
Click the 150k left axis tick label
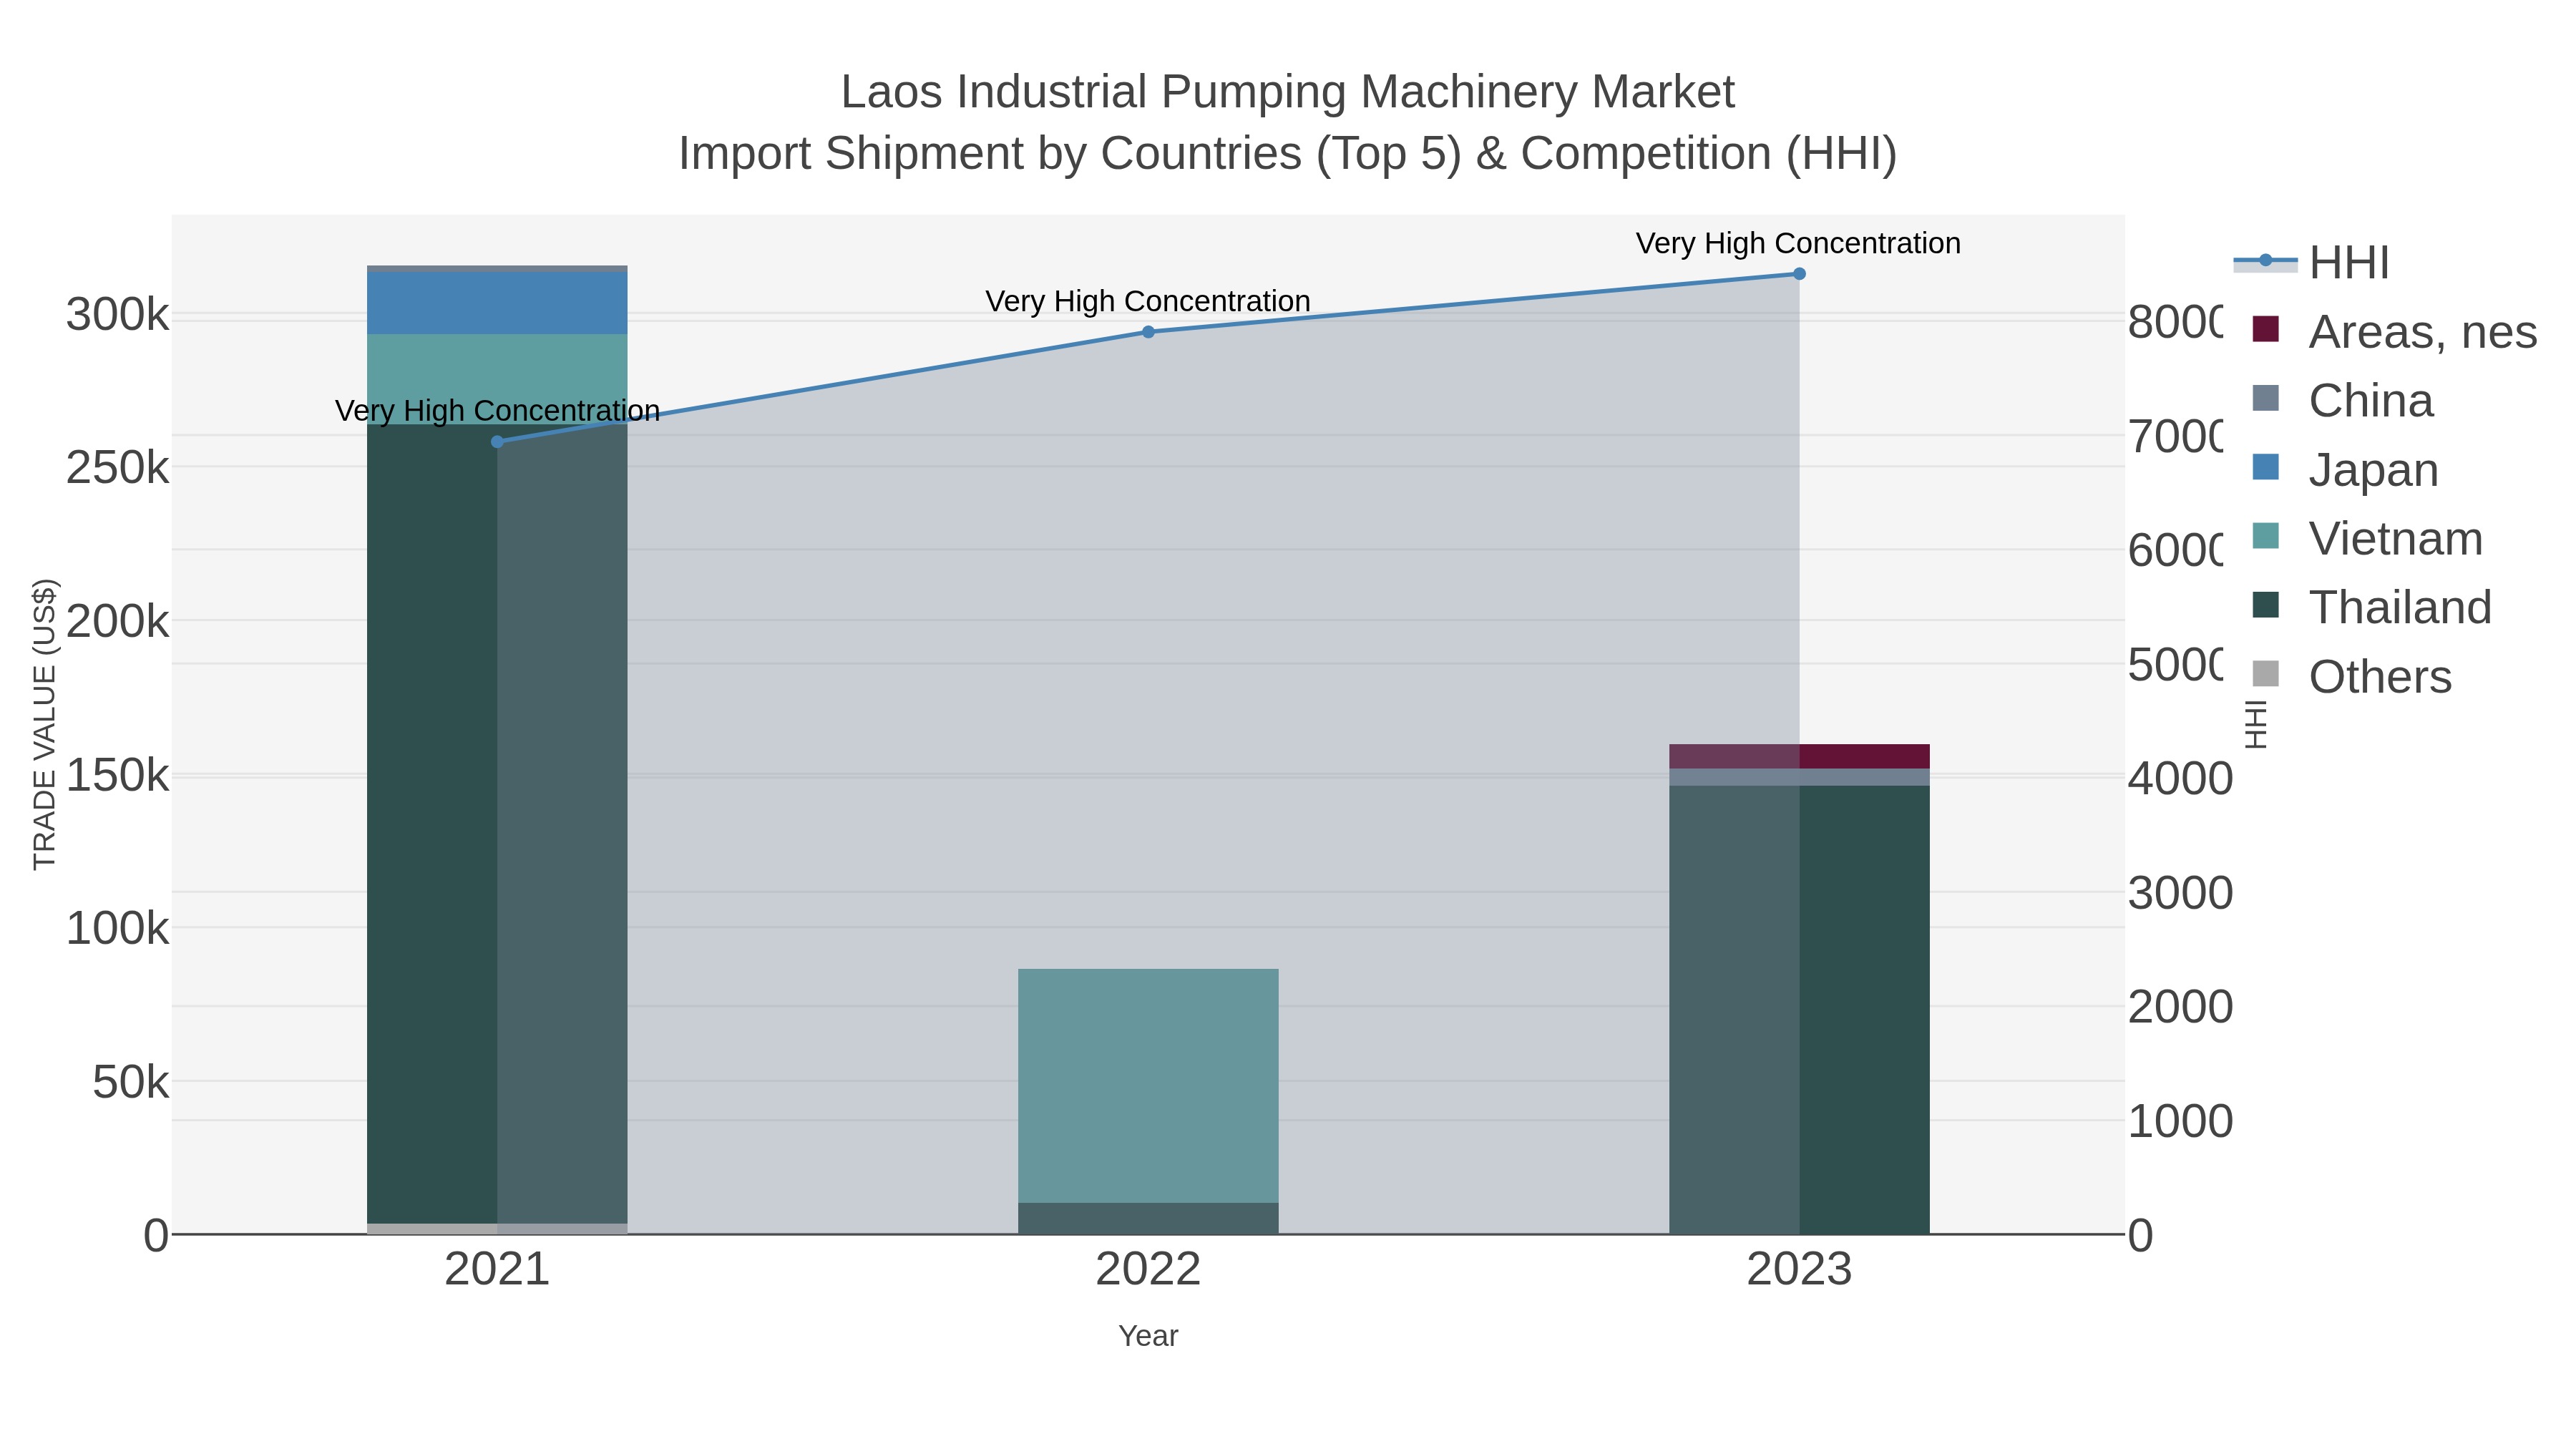coord(117,775)
